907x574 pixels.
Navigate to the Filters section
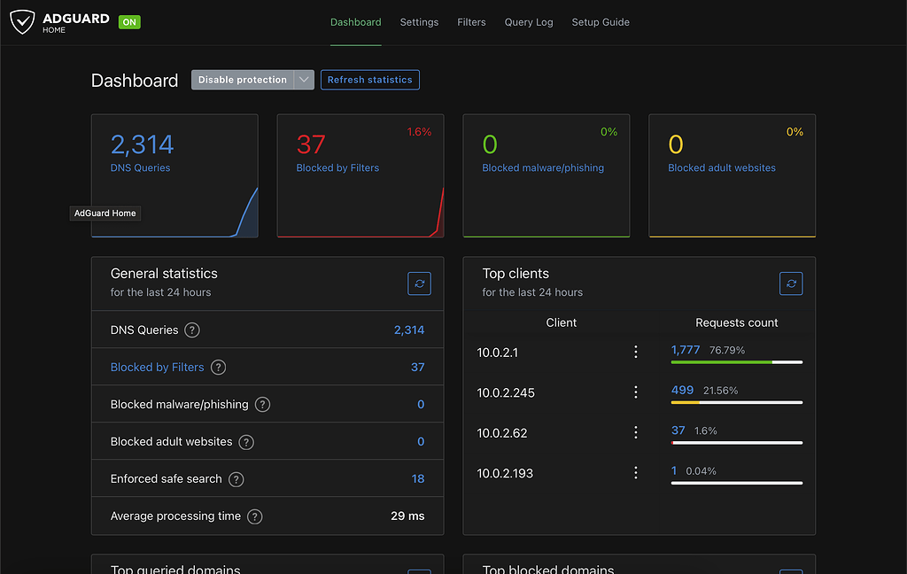coord(471,22)
